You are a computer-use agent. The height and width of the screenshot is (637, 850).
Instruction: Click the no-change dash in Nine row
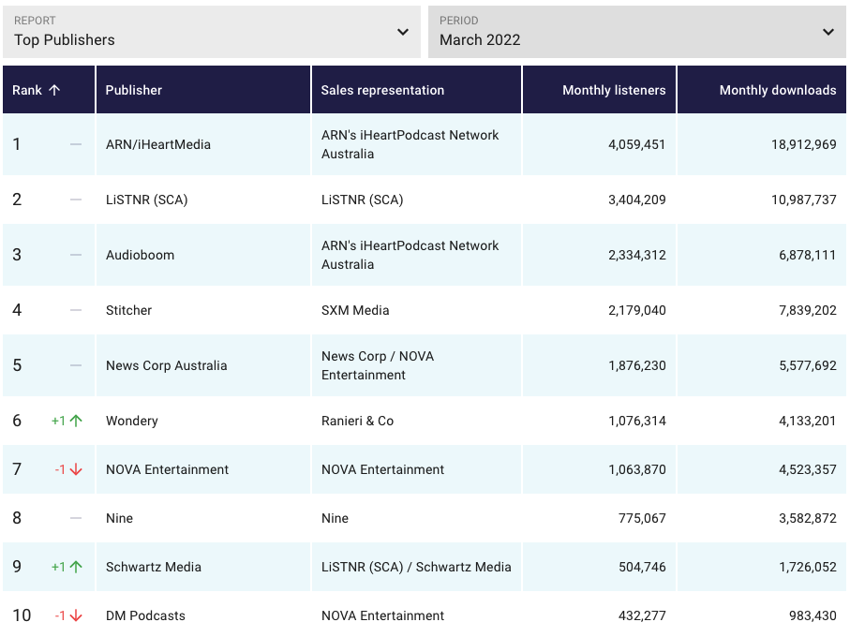coord(76,518)
